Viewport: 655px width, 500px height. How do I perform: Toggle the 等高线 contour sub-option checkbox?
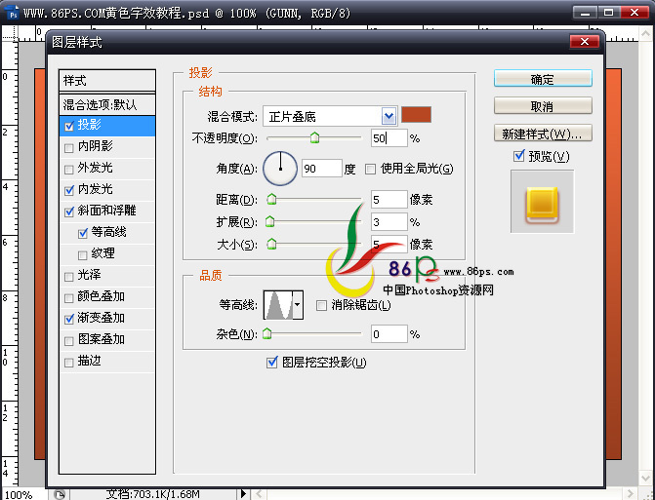click(x=83, y=234)
